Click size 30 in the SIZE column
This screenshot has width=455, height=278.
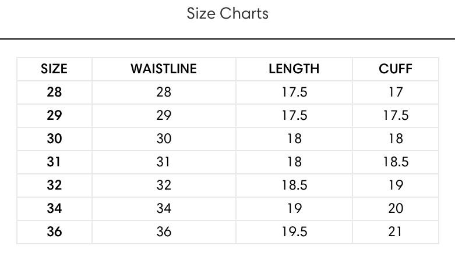54,138
